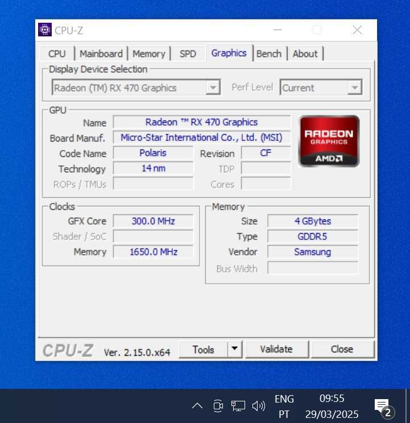410x423 pixels.
Task: Close CPU-Z with the X button
Action: click(x=358, y=30)
